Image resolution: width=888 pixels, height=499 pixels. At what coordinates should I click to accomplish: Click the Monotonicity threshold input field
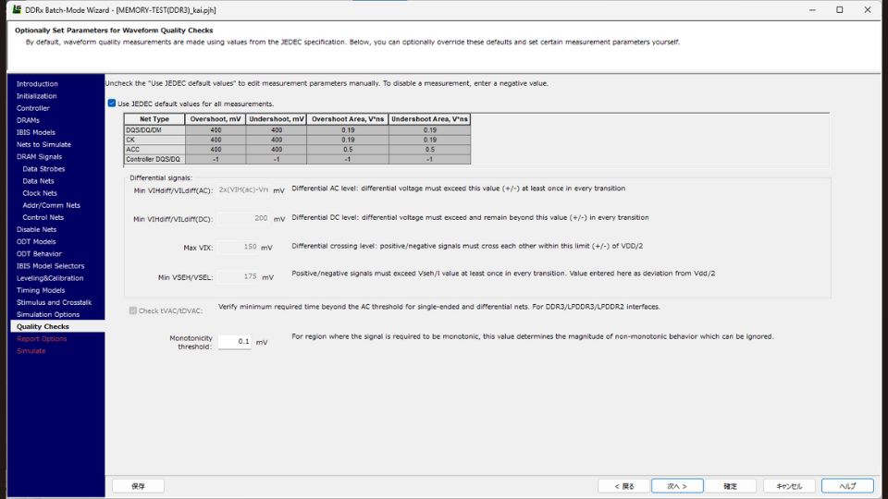[235, 342]
